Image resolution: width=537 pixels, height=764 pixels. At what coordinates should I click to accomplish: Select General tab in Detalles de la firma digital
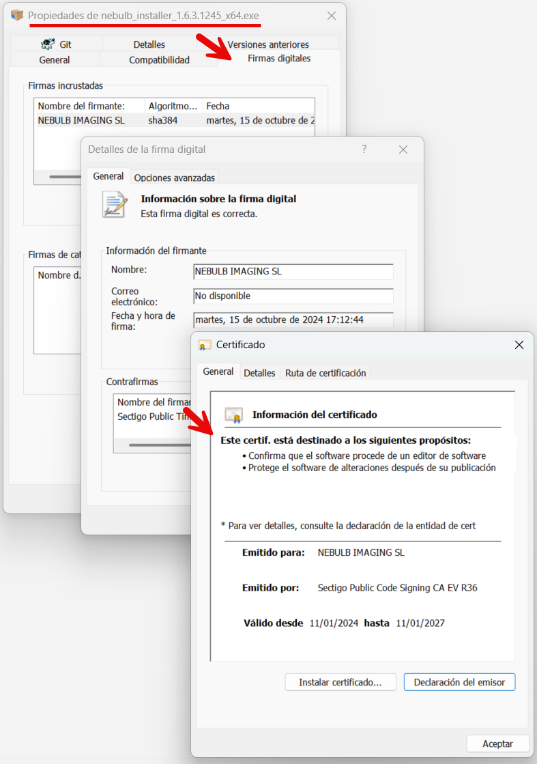pyautogui.click(x=108, y=176)
